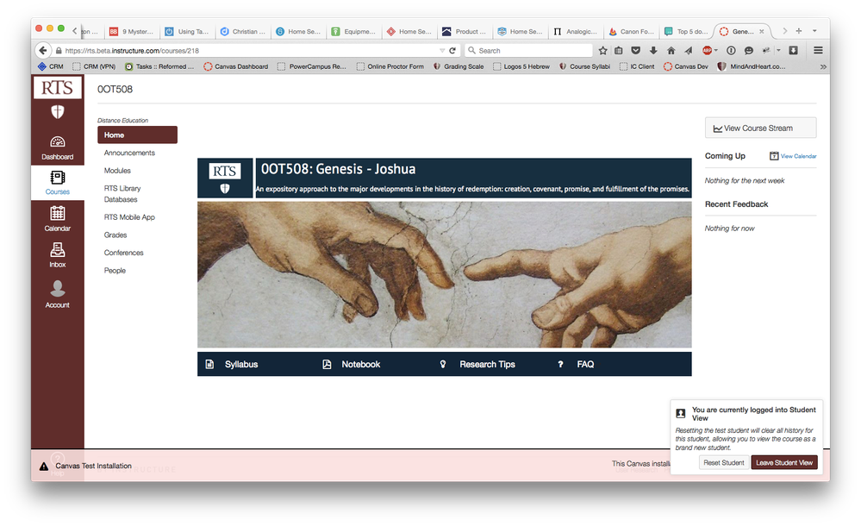Go back using the browser back arrow
Screen dimensions: 861x526
(43, 51)
